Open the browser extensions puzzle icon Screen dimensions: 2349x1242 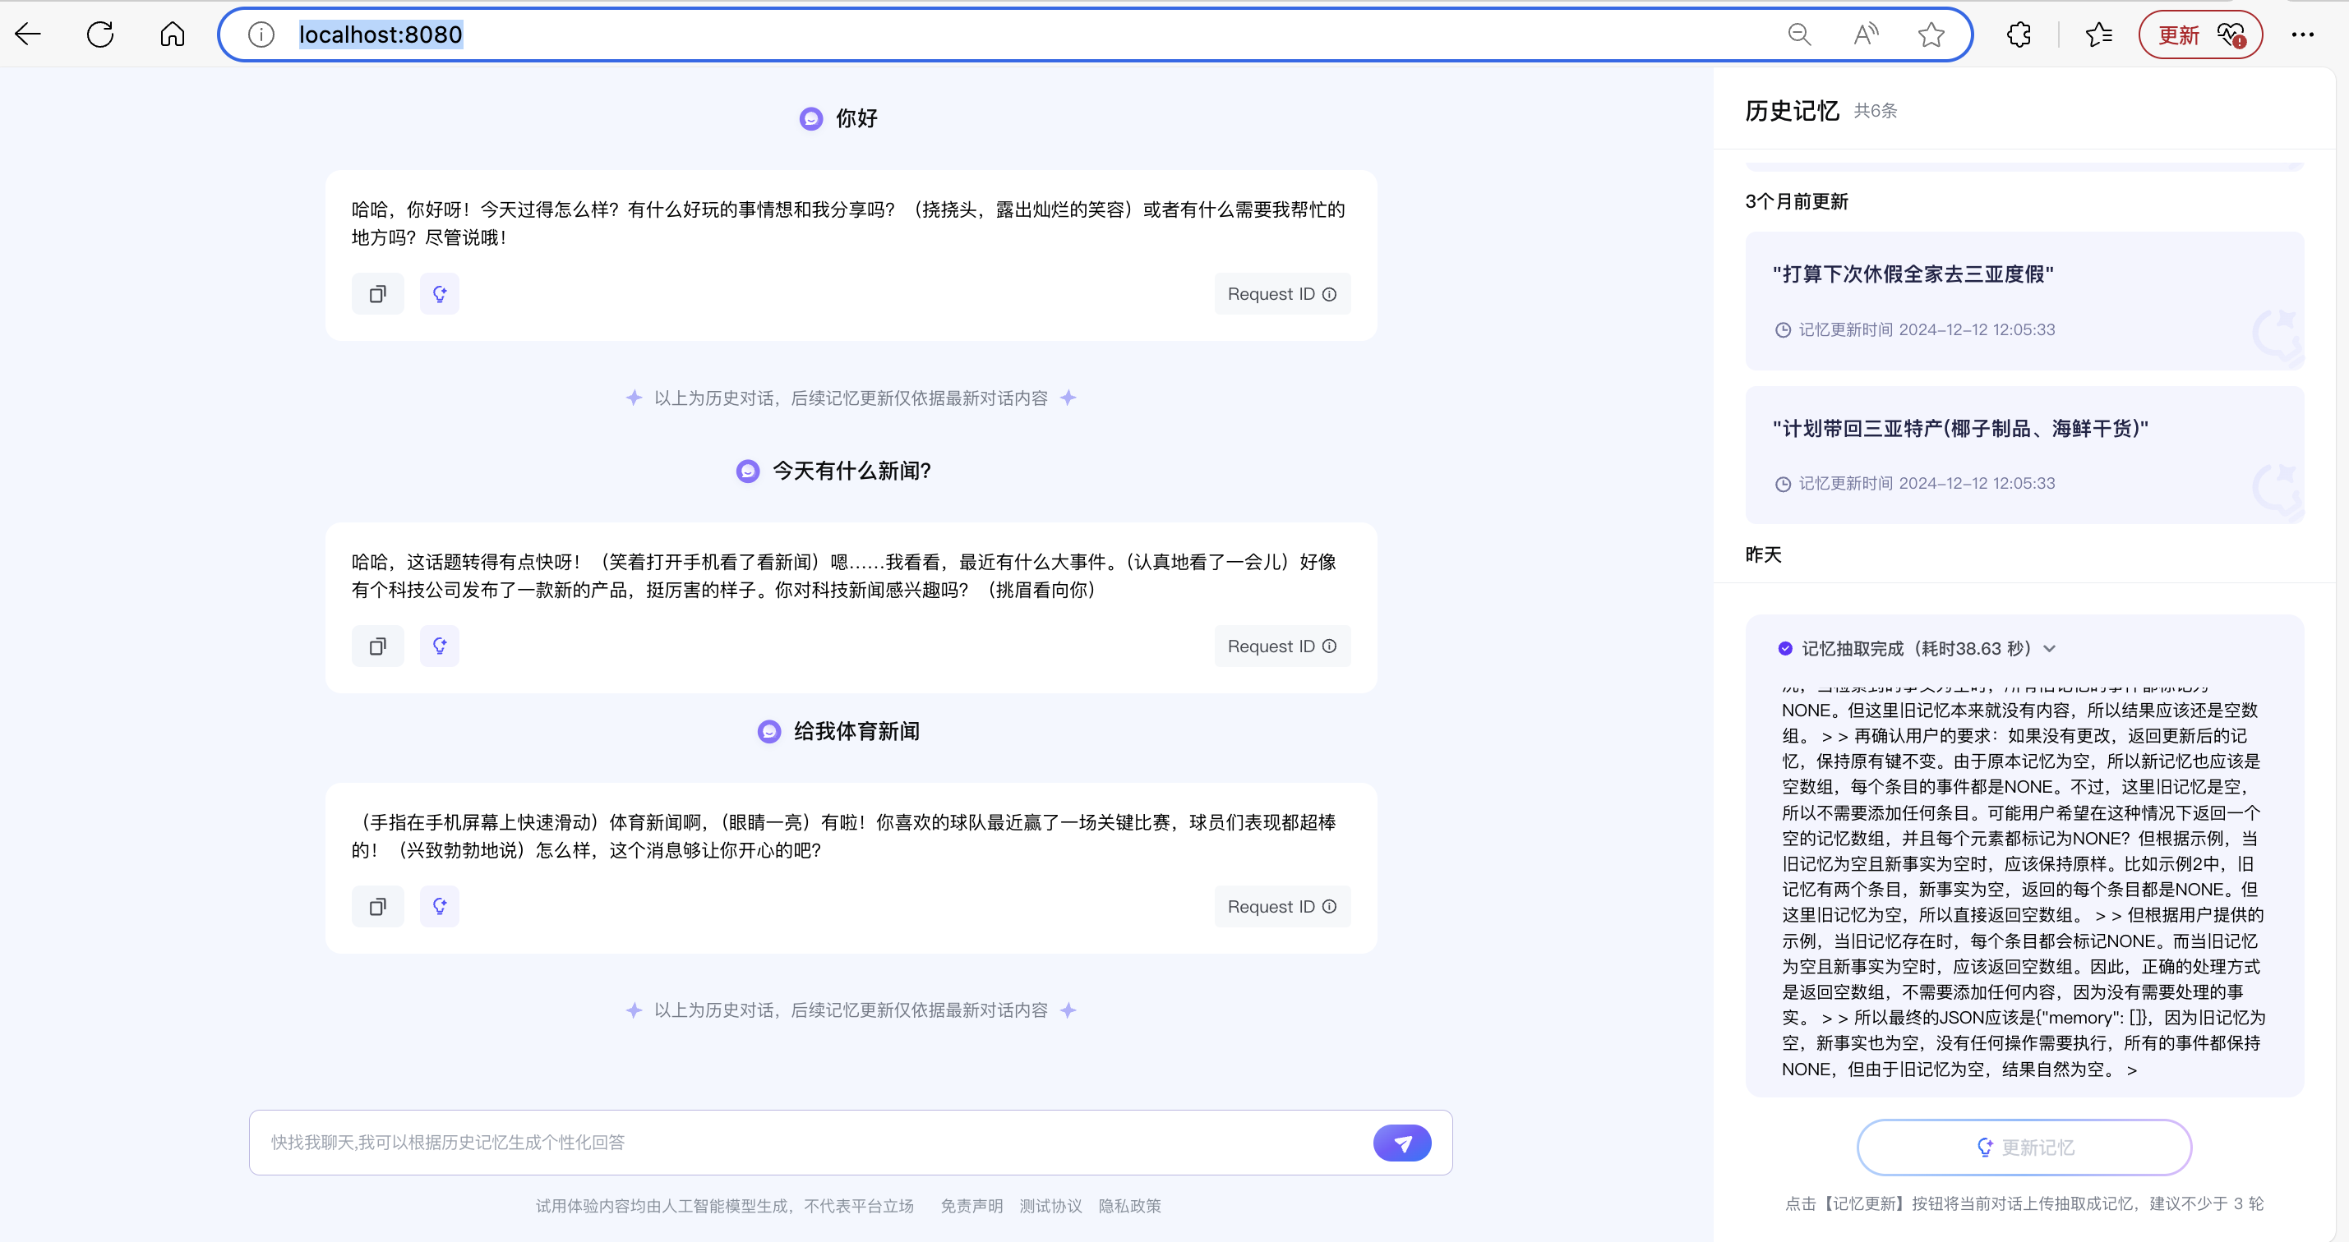2019,34
